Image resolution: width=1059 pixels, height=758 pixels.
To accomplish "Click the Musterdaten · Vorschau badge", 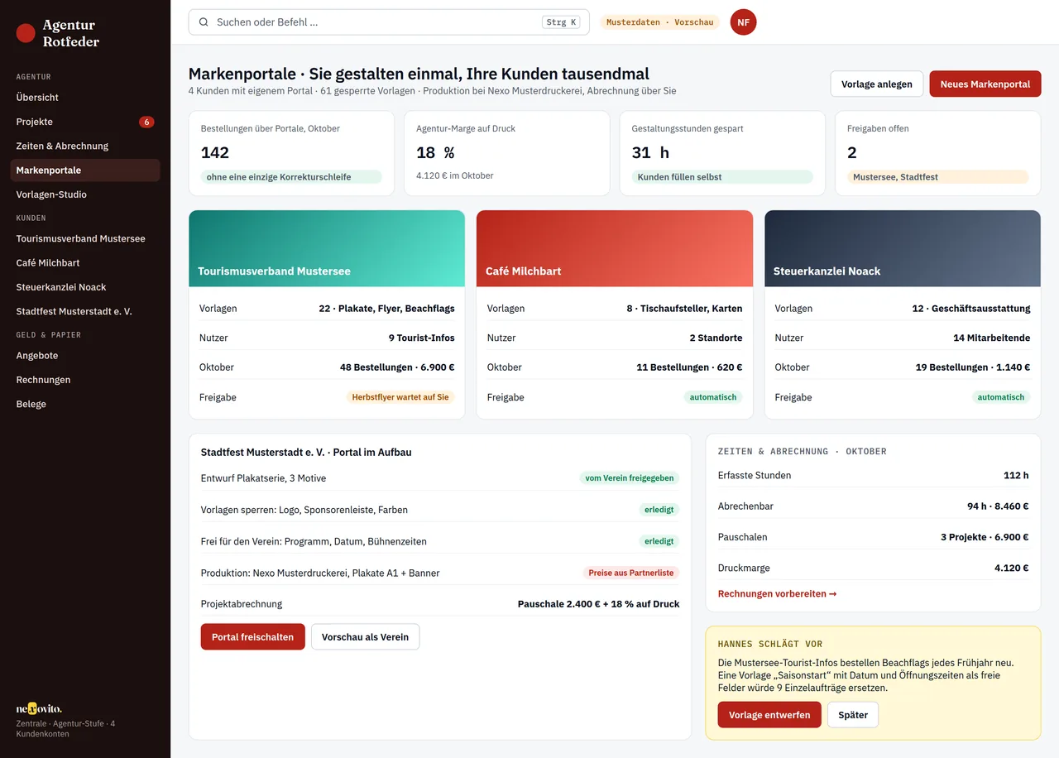I will coord(659,22).
